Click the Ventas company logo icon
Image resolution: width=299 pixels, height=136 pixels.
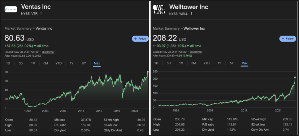(x=11, y=9)
